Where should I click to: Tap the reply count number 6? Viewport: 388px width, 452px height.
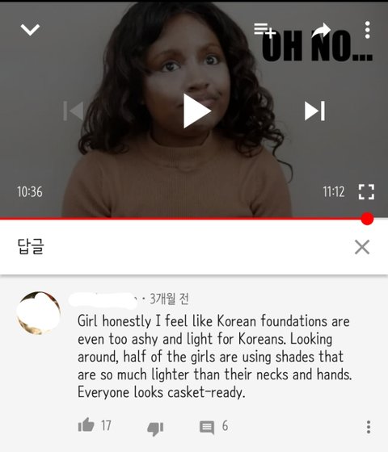point(225,426)
